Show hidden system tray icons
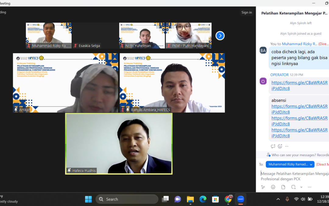This screenshot has width=329, height=206. tap(278, 199)
